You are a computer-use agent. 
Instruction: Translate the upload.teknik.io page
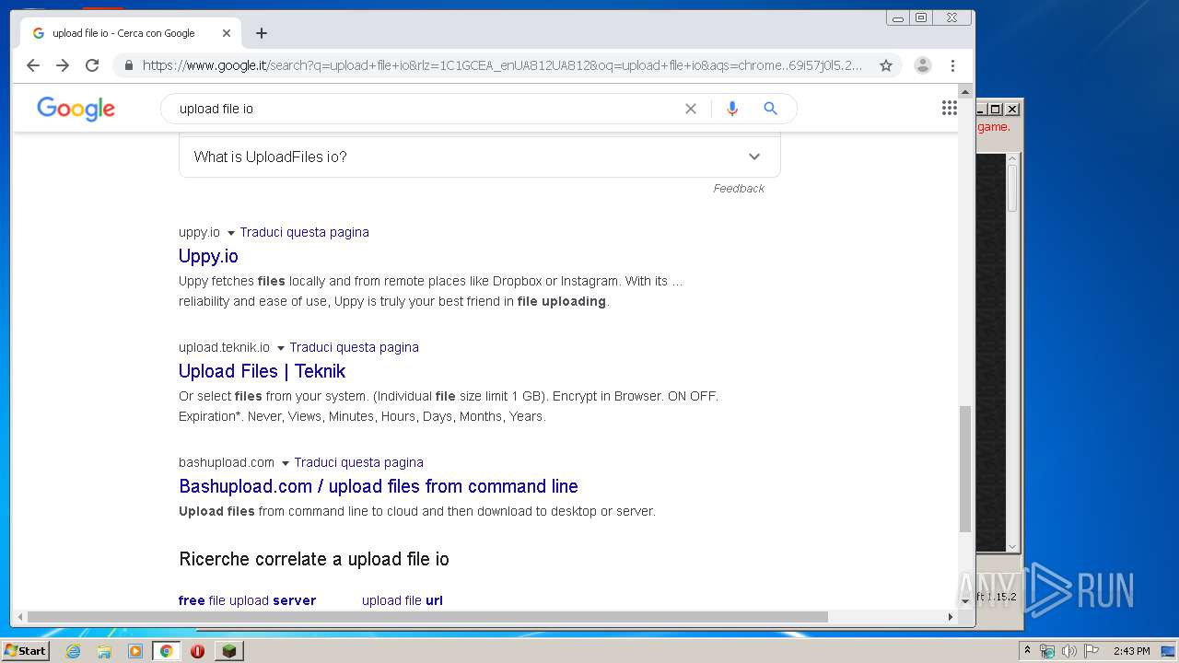coord(355,347)
